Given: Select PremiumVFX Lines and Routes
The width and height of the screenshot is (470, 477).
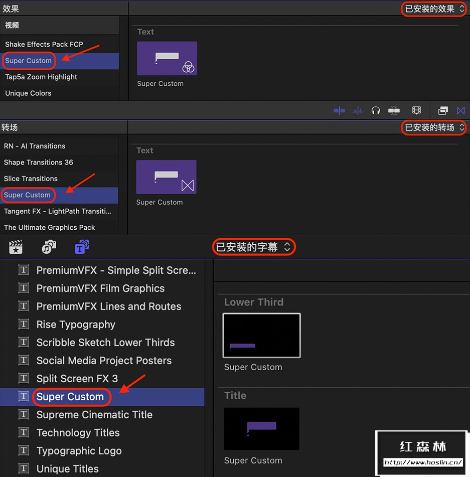Looking at the screenshot, I should coord(102,306).
